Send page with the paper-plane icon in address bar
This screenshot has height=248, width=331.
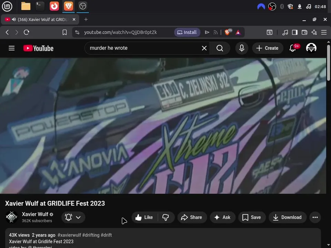207,32
